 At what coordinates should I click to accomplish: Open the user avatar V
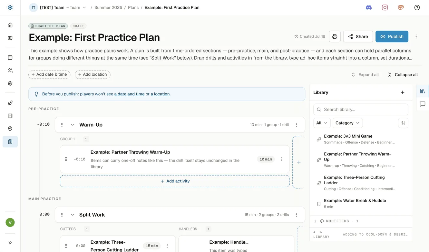click(10, 222)
